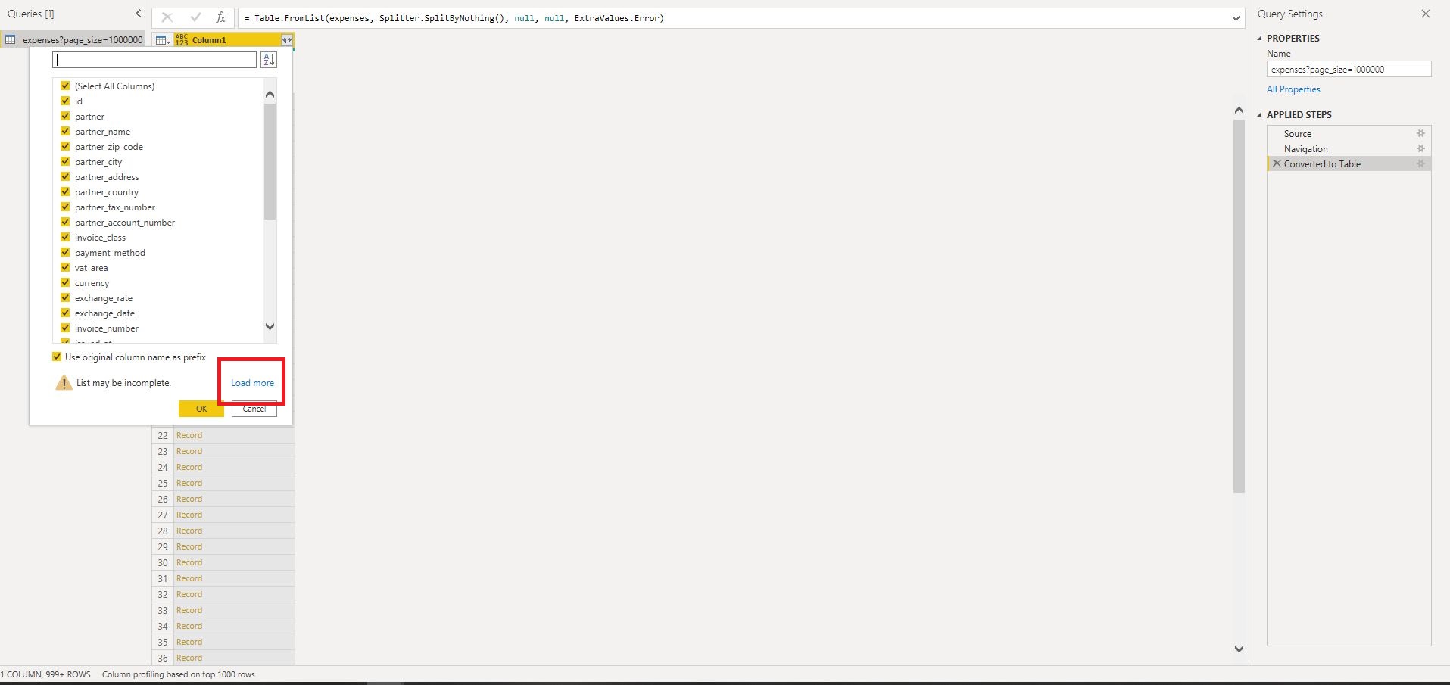
Task: Click the column search input field
Action: point(154,60)
